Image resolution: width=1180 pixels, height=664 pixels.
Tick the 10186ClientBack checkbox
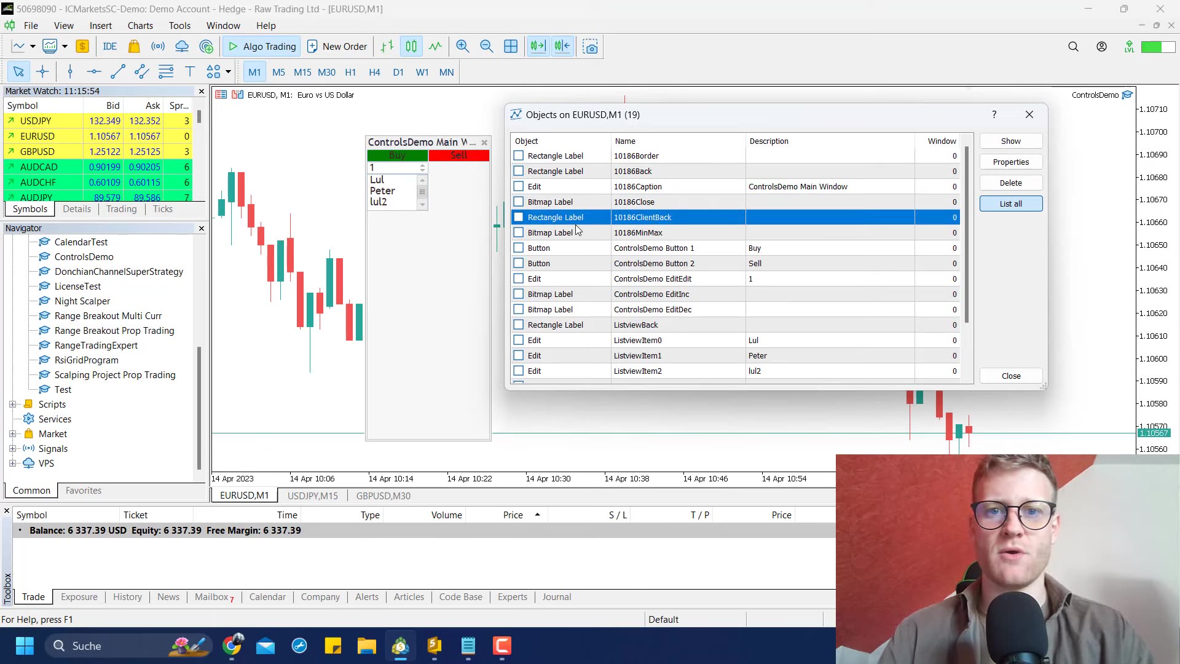point(519,218)
